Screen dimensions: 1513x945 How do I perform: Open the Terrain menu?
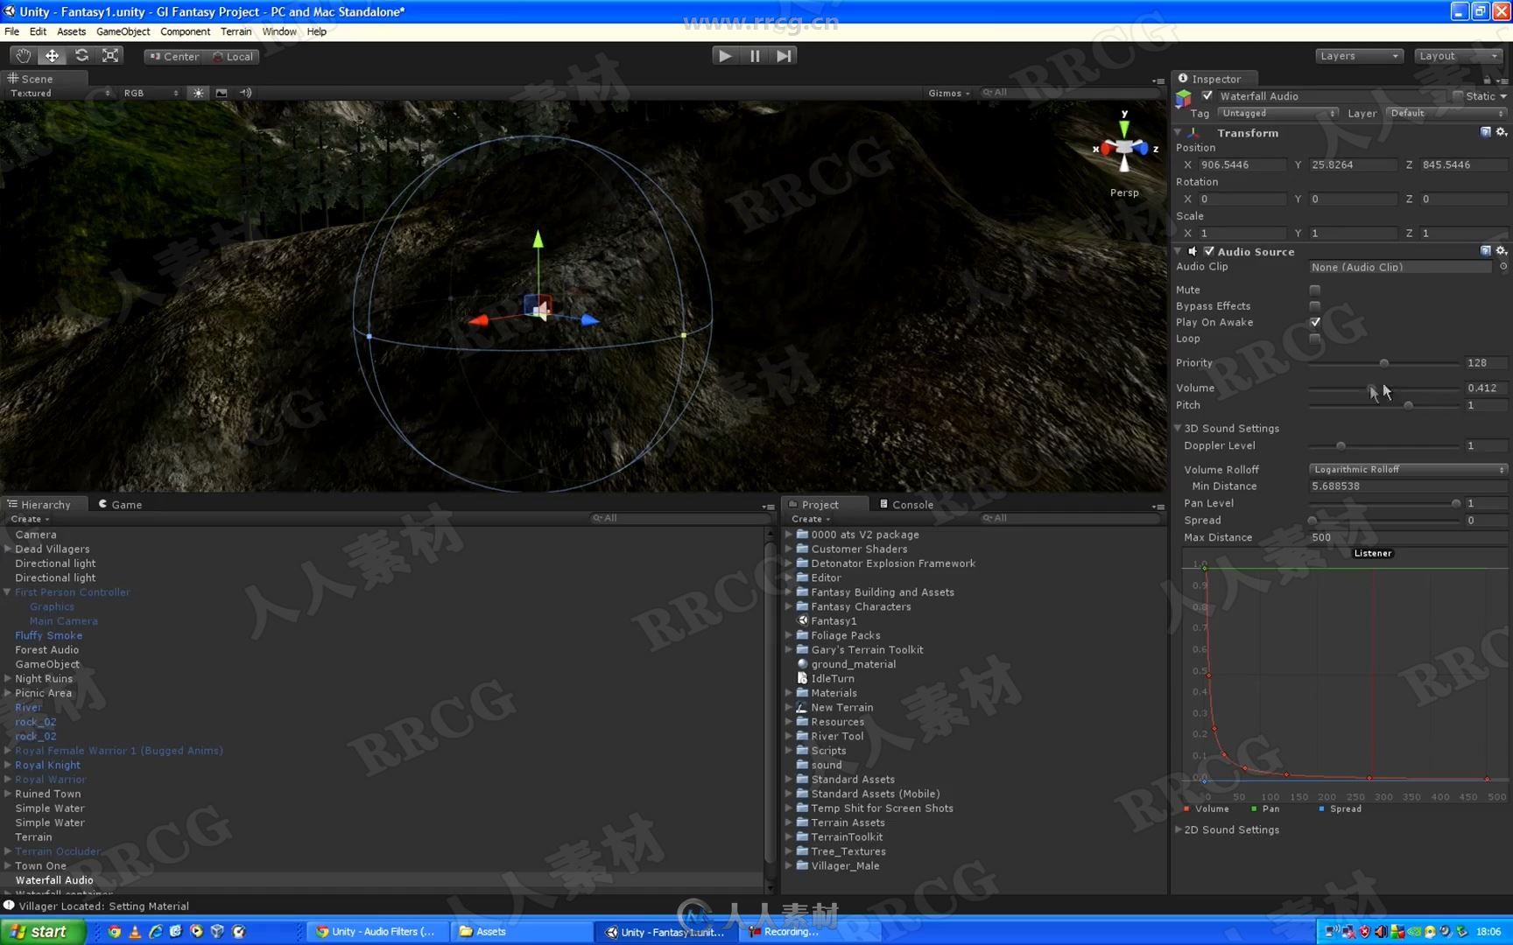(x=236, y=31)
